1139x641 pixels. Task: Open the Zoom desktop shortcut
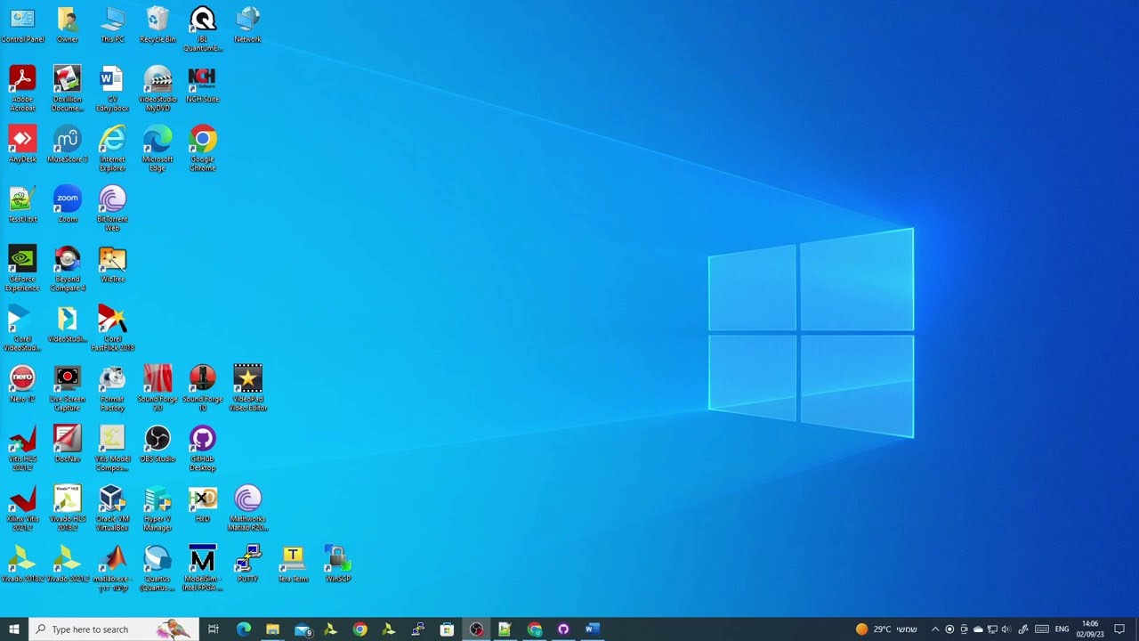[68, 204]
